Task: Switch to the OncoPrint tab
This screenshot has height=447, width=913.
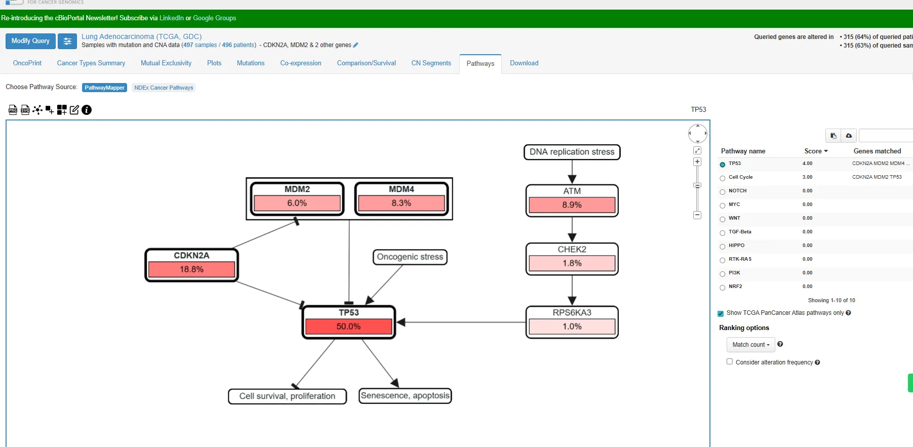Action: (27, 63)
